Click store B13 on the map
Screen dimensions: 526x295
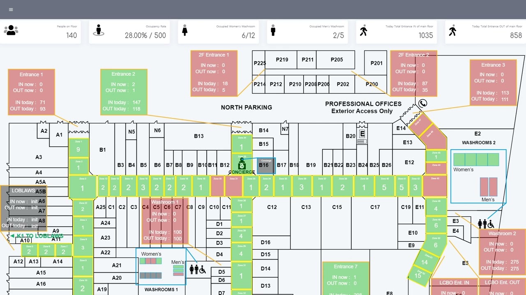(198, 136)
